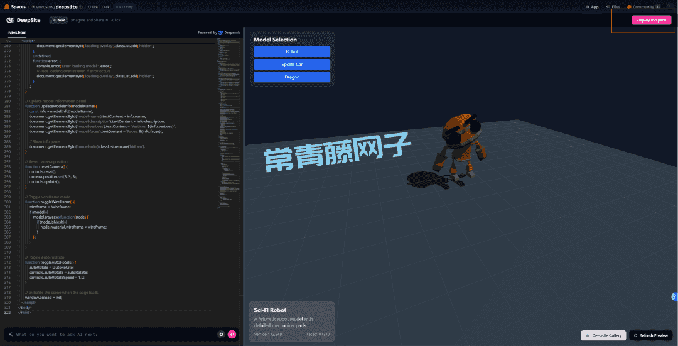Viewport: 678px width, 346px height.
Task: Click the pink send prompt icon
Action: point(232,334)
